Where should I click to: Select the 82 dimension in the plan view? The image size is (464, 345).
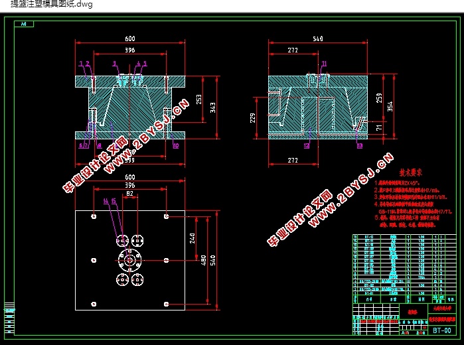pyautogui.click(x=129, y=194)
